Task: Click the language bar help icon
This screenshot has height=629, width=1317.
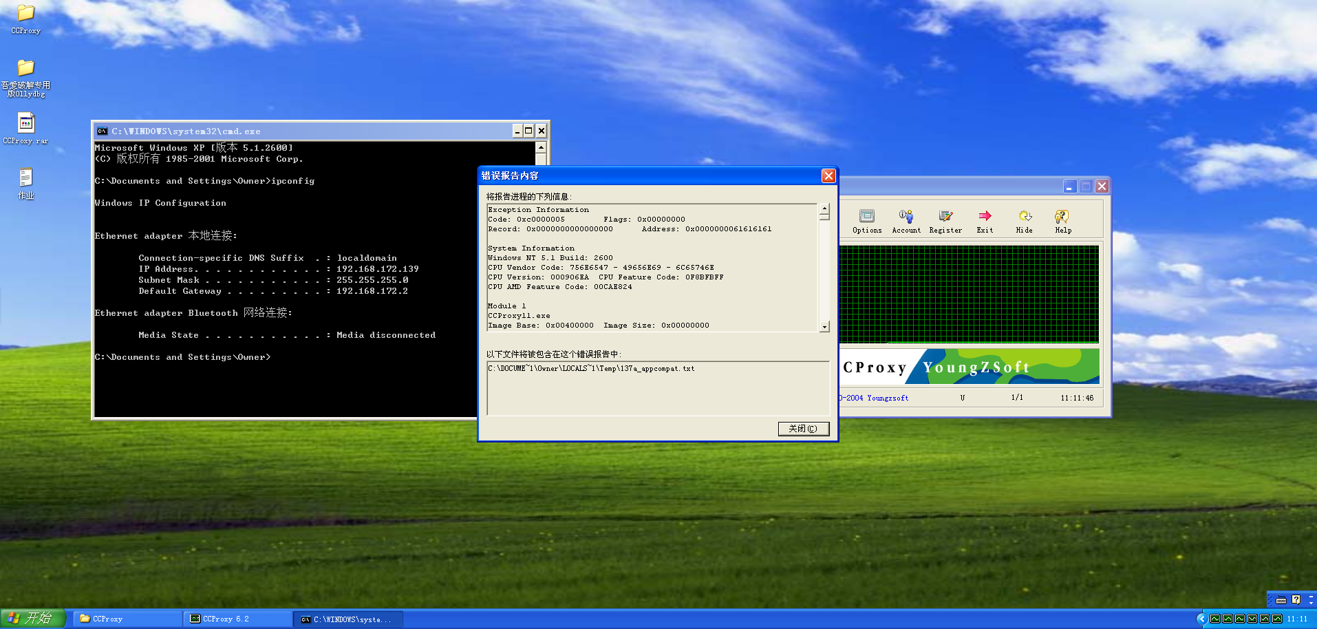Action: pos(1296,599)
